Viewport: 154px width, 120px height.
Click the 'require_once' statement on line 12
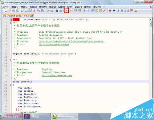44,54
